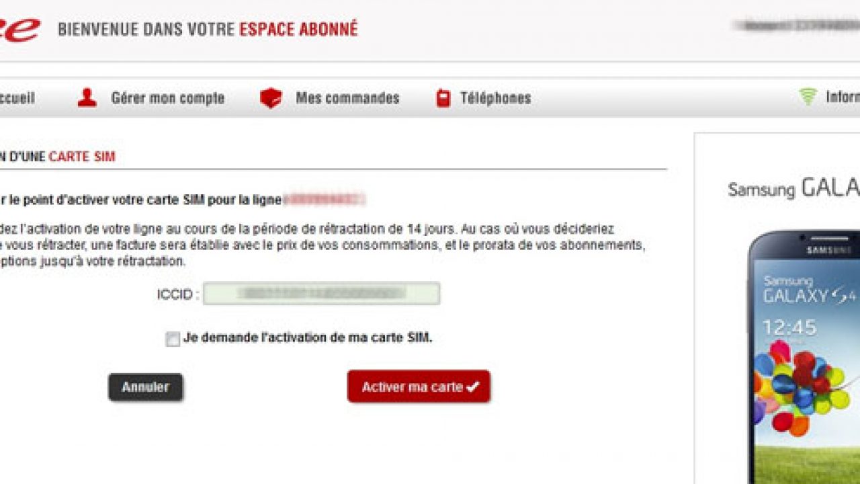Click the Annuler button

[x=145, y=387]
